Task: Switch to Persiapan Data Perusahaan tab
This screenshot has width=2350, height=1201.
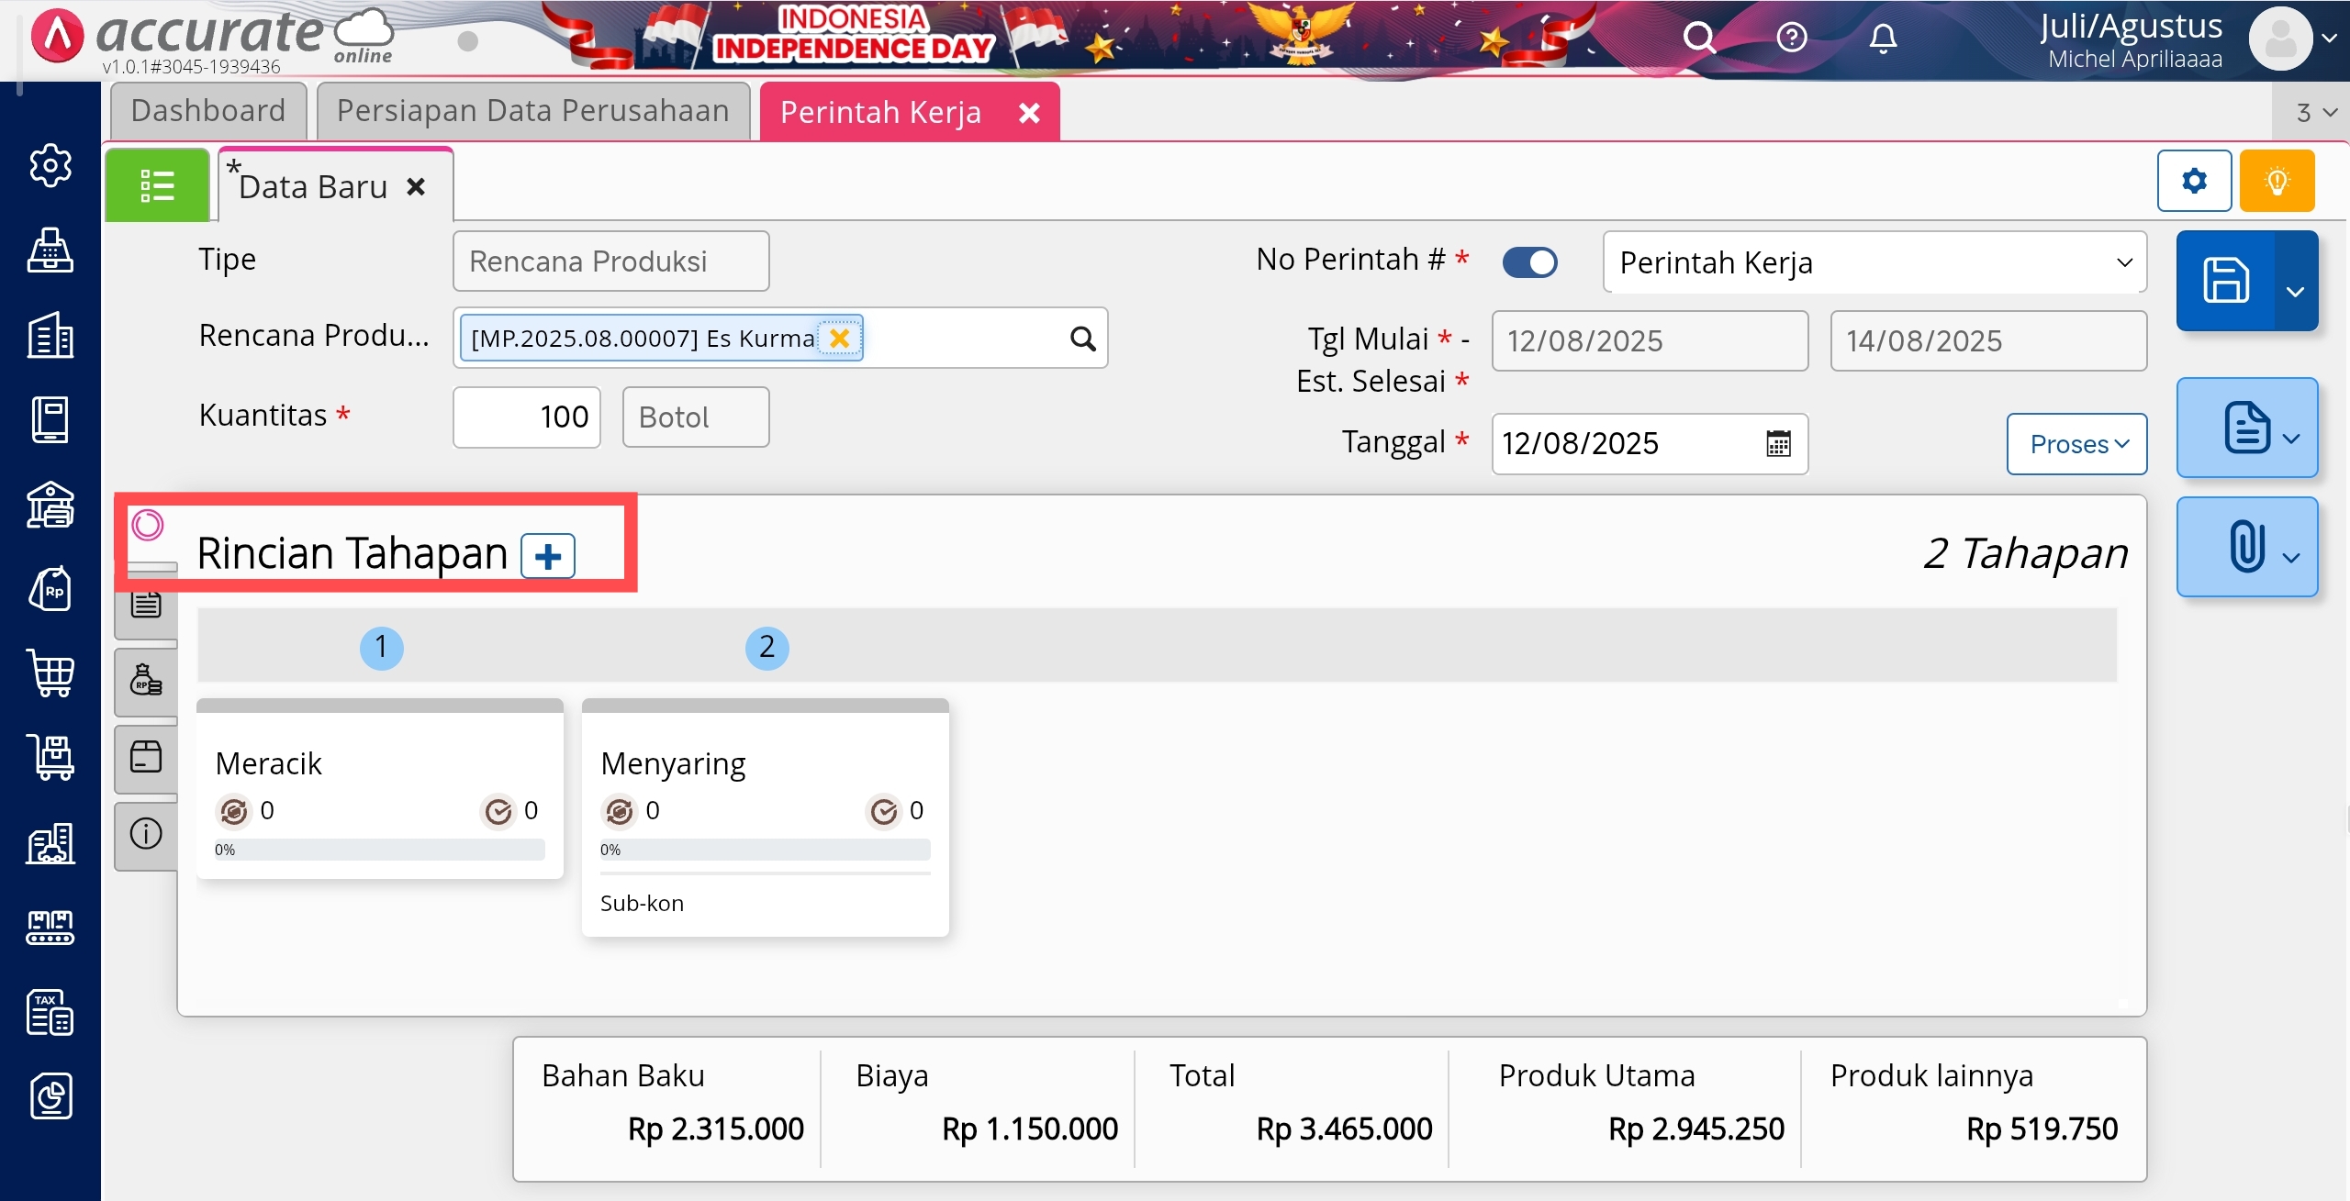Action: (x=532, y=111)
